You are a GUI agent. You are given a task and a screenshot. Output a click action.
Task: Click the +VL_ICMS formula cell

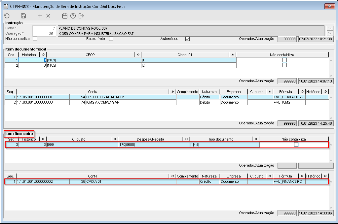(x=289, y=102)
